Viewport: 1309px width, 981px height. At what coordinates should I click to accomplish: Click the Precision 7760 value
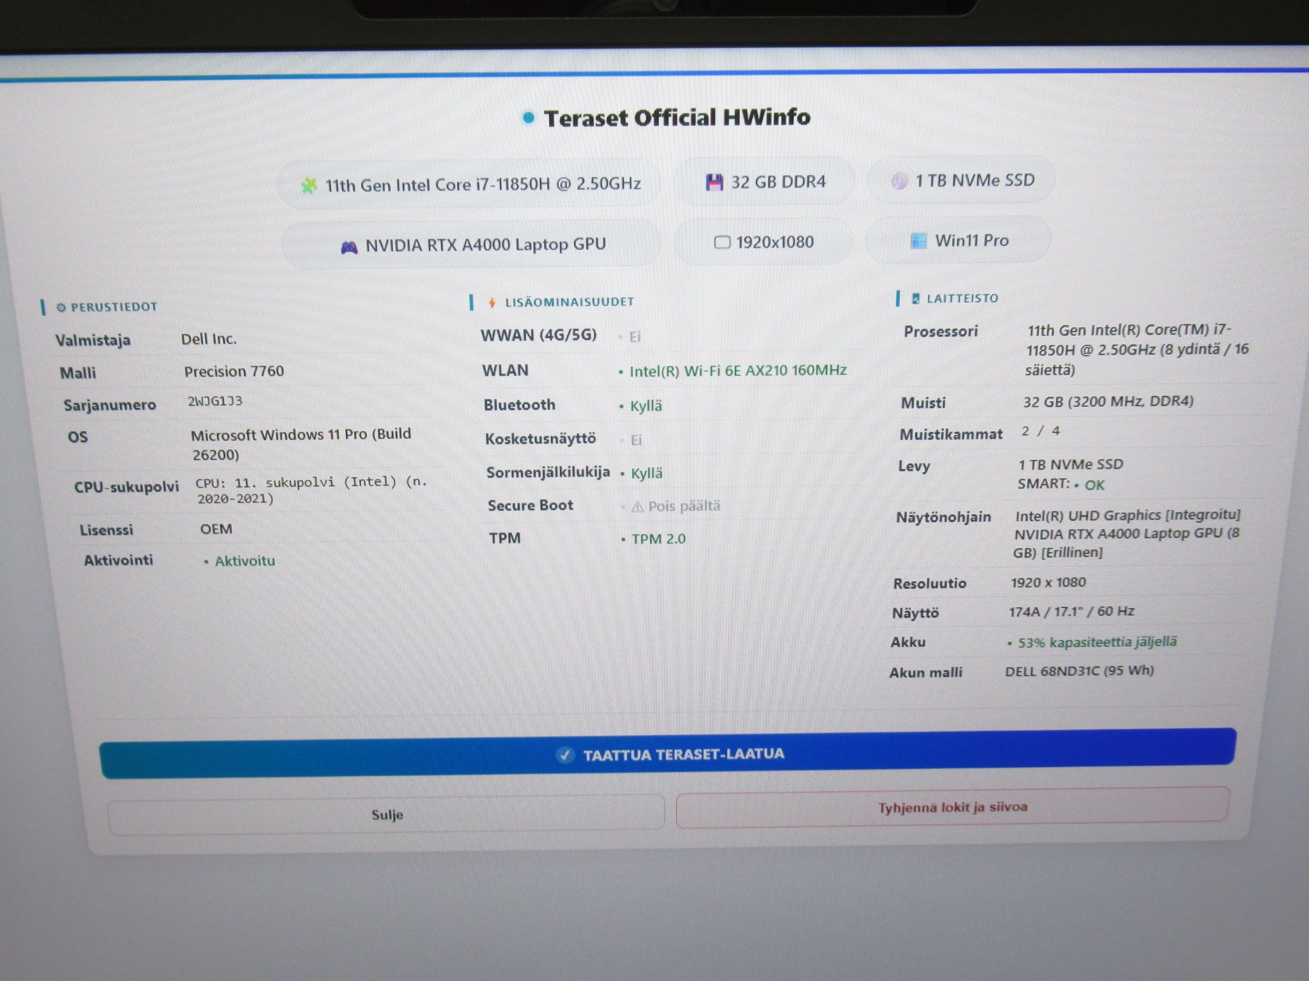(x=234, y=371)
